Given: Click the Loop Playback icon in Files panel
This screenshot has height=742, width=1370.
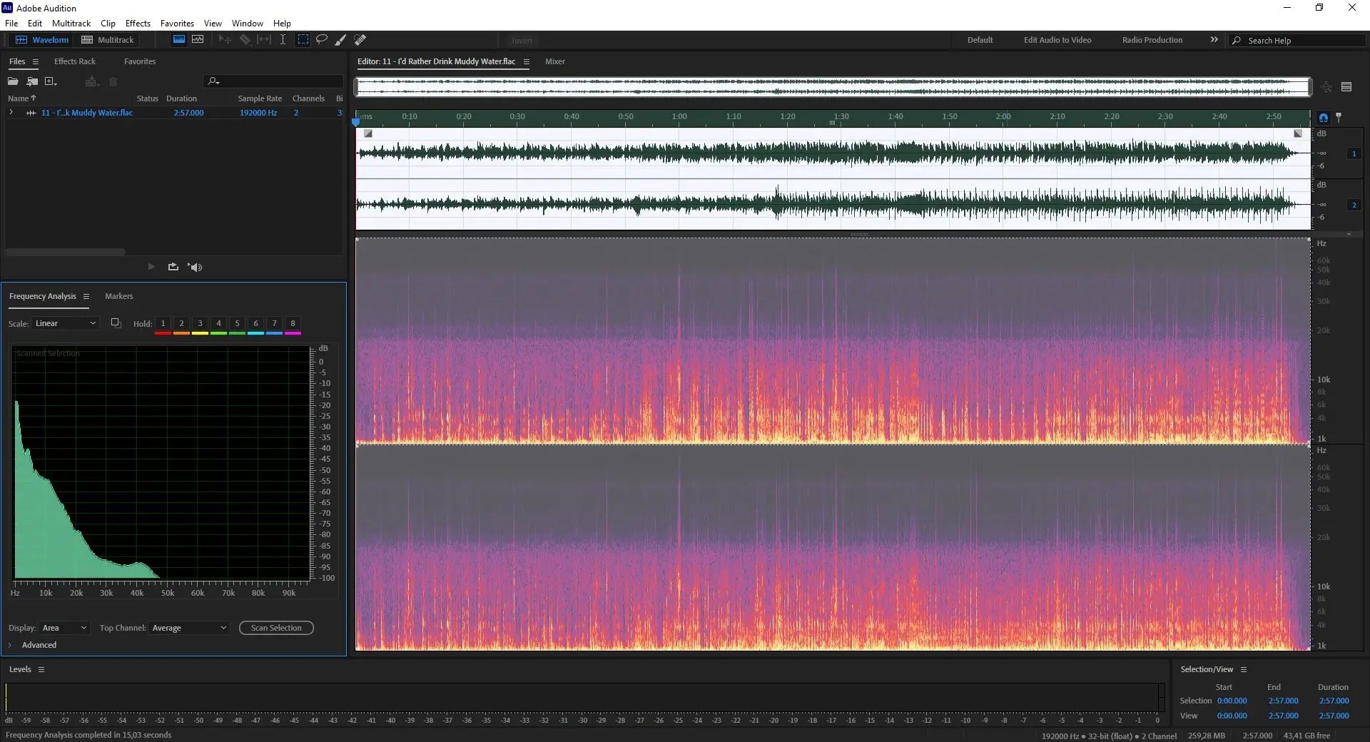Looking at the screenshot, I should click(x=173, y=267).
